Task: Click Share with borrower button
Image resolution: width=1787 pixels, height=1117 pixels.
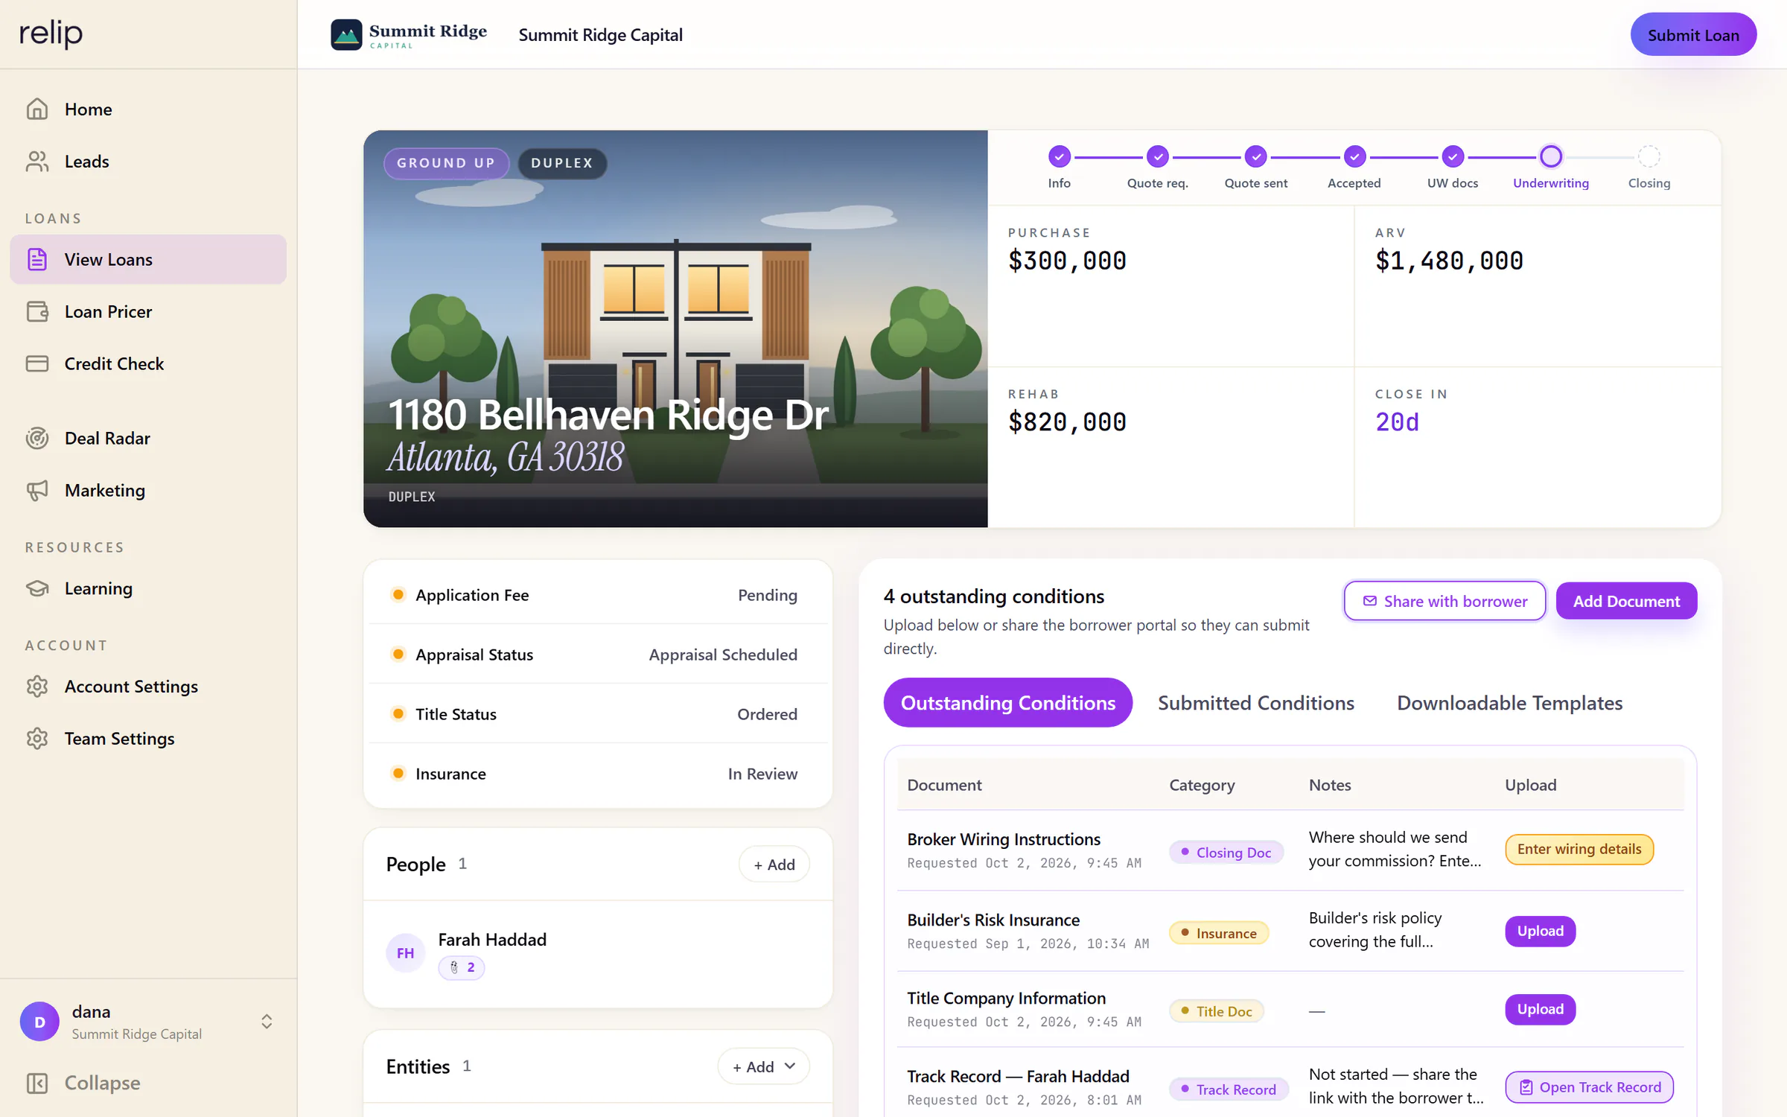Action: point(1444,600)
